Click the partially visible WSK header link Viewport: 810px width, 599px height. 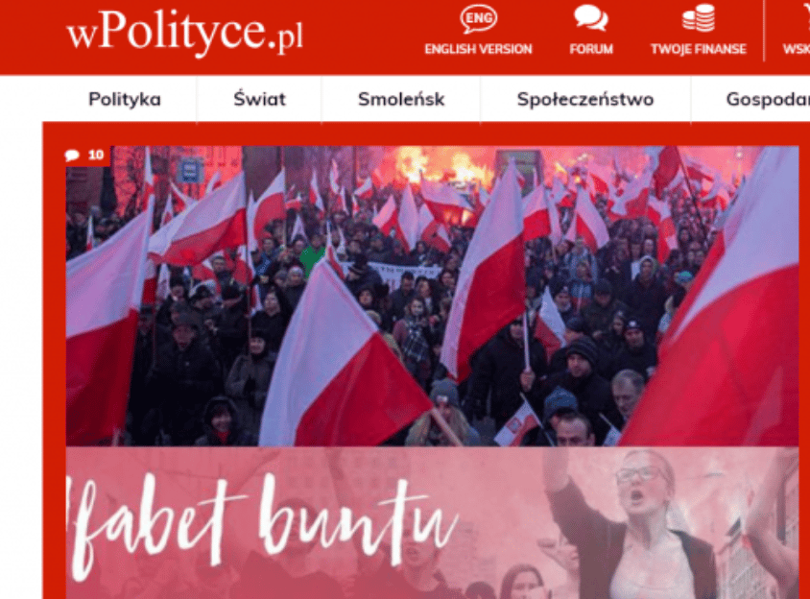coord(796,49)
